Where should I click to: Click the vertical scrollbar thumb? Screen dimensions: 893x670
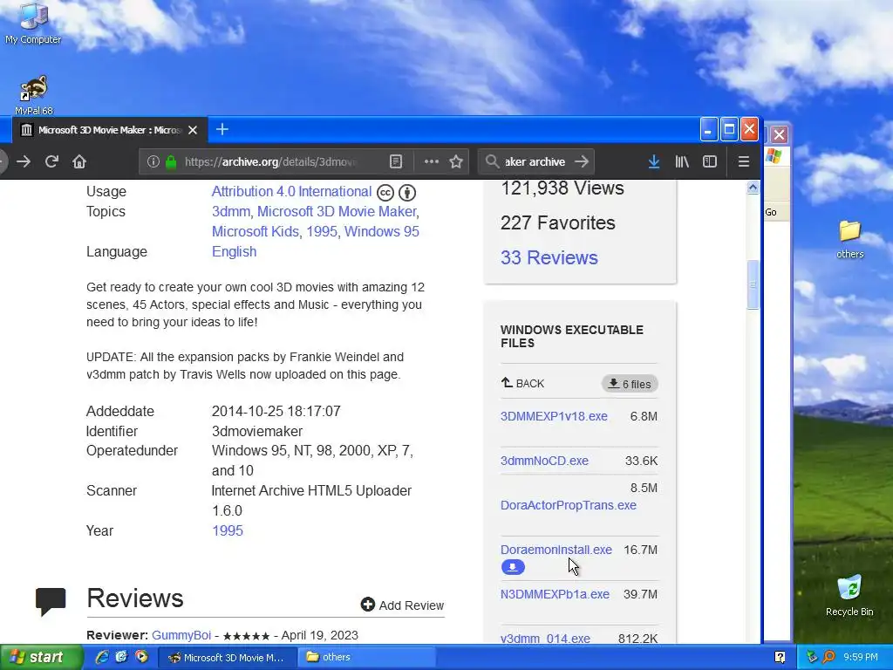753,284
